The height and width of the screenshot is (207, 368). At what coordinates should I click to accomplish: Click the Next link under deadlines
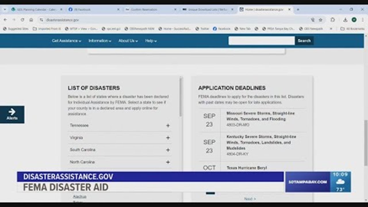(x=250, y=199)
